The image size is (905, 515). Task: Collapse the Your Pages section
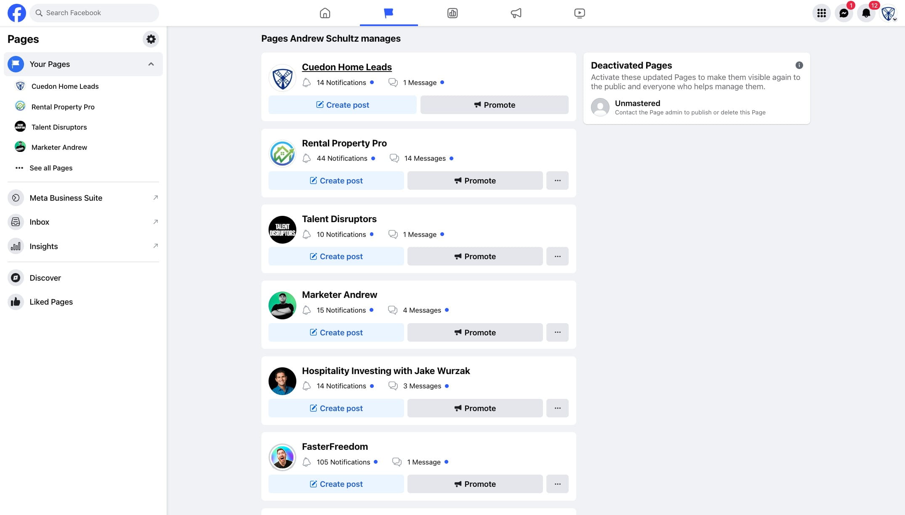(x=151, y=64)
